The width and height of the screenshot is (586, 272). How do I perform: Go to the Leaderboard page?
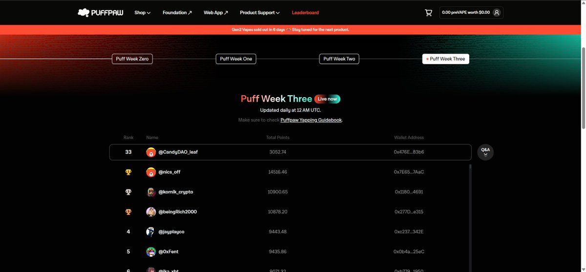(x=305, y=13)
